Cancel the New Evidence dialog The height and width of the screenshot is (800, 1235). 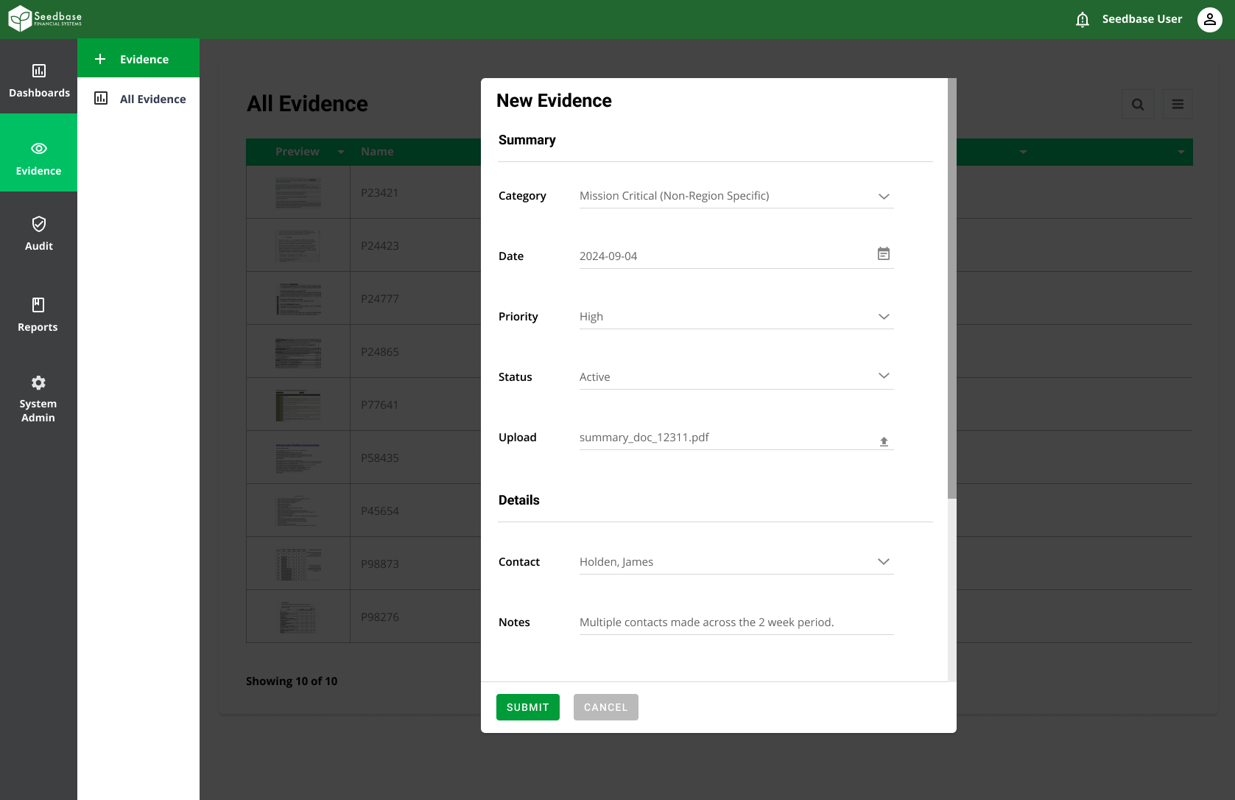[605, 706]
